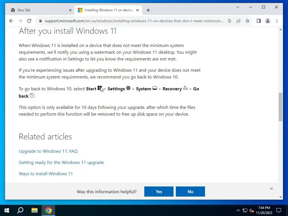Close the New Tab tab
Screen dimensions: 288x216
coord(70,10)
